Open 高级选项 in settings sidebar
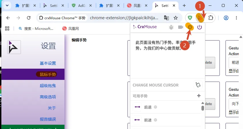243x129 pixels. 48,97
